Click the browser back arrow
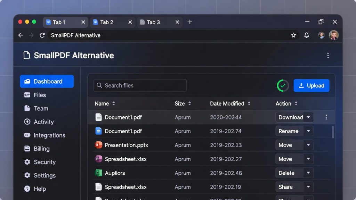 (21, 35)
